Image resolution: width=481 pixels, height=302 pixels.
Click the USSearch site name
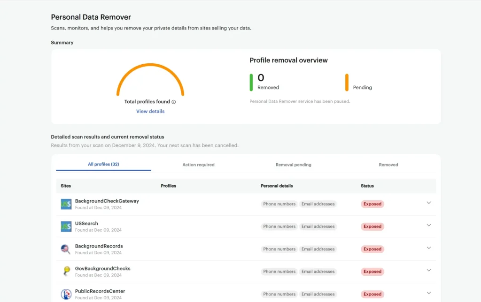[86, 224]
